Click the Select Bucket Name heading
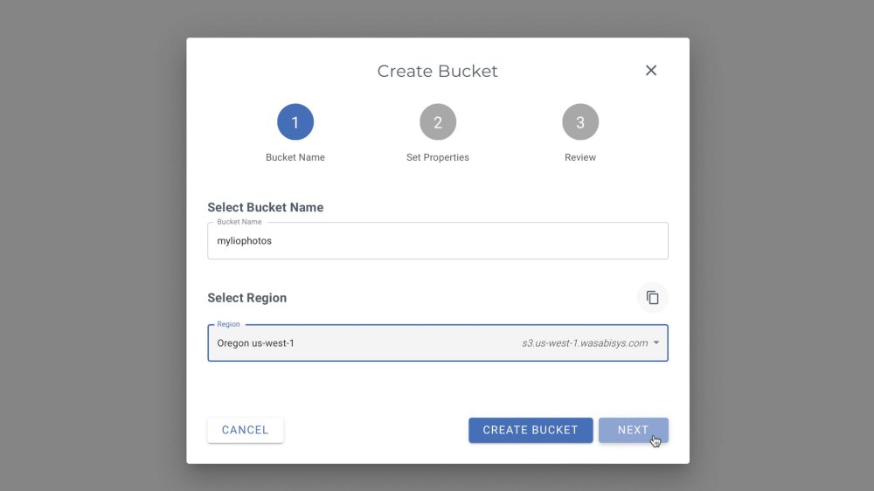874x491 pixels. point(266,208)
